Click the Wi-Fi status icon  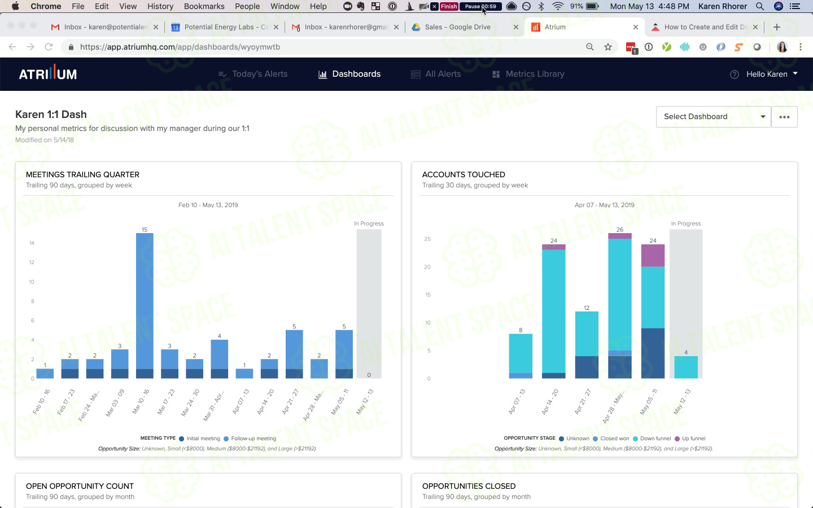[558, 6]
